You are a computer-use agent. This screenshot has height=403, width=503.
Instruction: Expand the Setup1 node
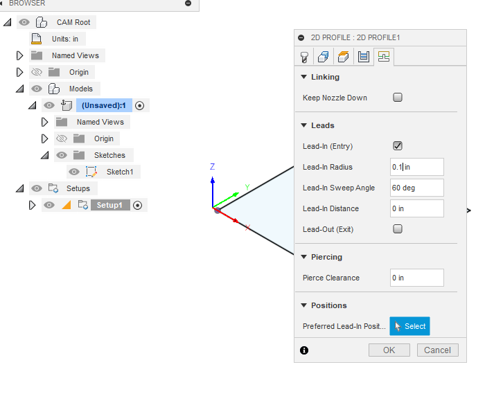click(32, 205)
